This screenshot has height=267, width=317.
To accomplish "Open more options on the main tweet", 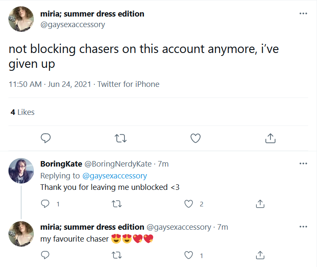I will tap(303, 14).
